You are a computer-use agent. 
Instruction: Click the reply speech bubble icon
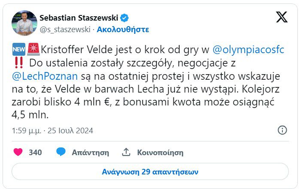click(x=61, y=152)
